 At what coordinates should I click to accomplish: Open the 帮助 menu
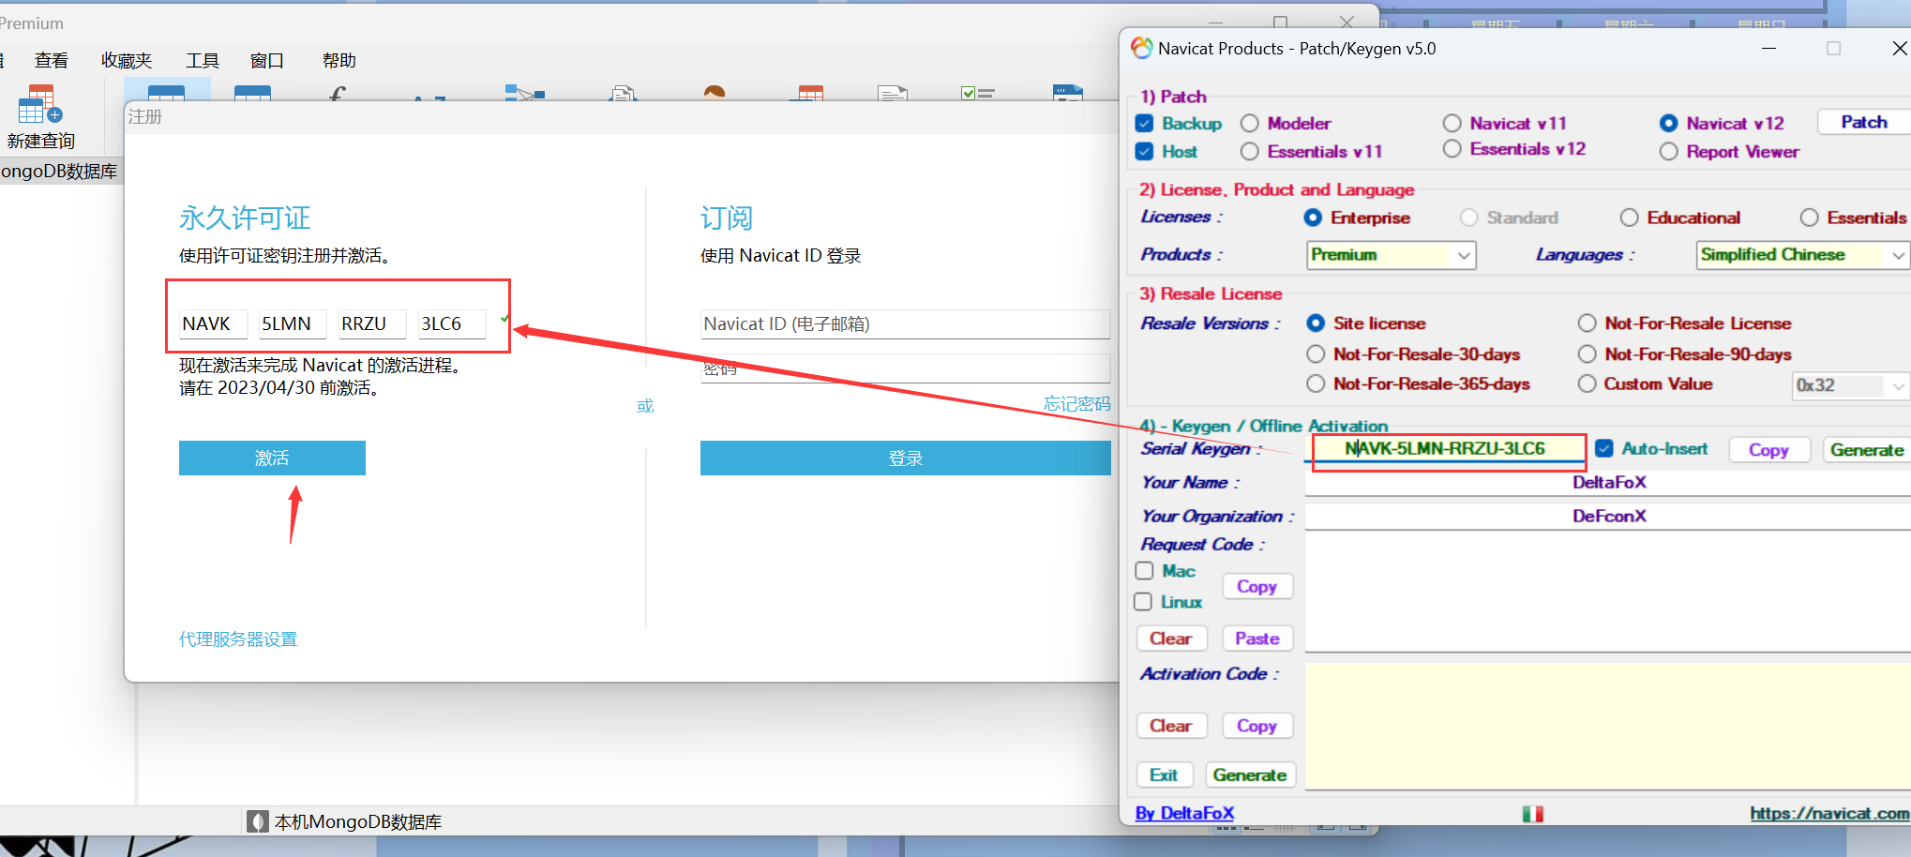tap(339, 61)
